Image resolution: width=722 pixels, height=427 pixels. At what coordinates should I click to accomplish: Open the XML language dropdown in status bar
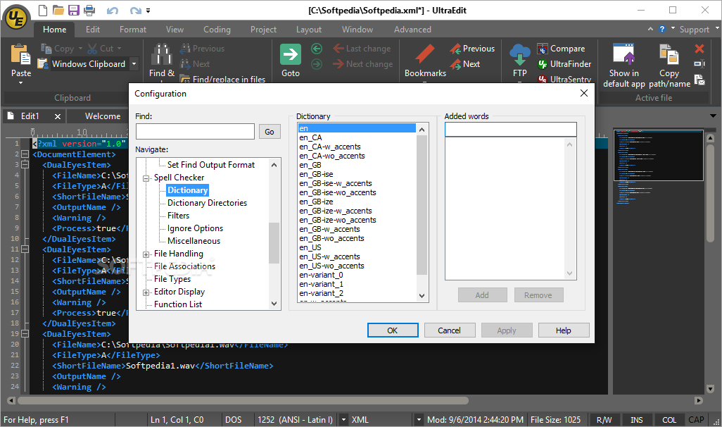click(x=419, y=420)
